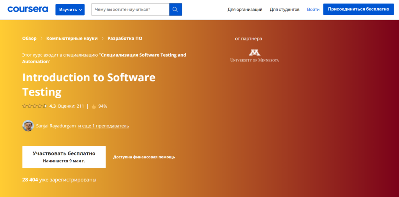Image resolution: width=399 pixels, height=197 pixels.
Task: Focus the 'Чему вы хотите научиться?' search field
Action: click(130, 9)
